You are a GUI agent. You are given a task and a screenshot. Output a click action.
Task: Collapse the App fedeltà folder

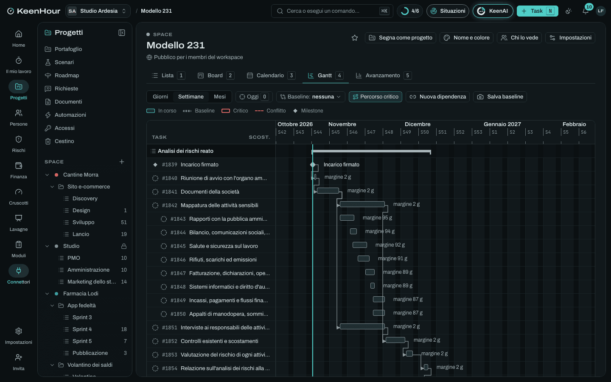click(x=52, y=306)
